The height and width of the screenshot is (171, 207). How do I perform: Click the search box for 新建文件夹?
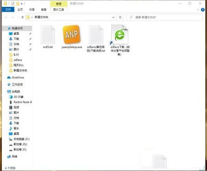tap(164, 17)
